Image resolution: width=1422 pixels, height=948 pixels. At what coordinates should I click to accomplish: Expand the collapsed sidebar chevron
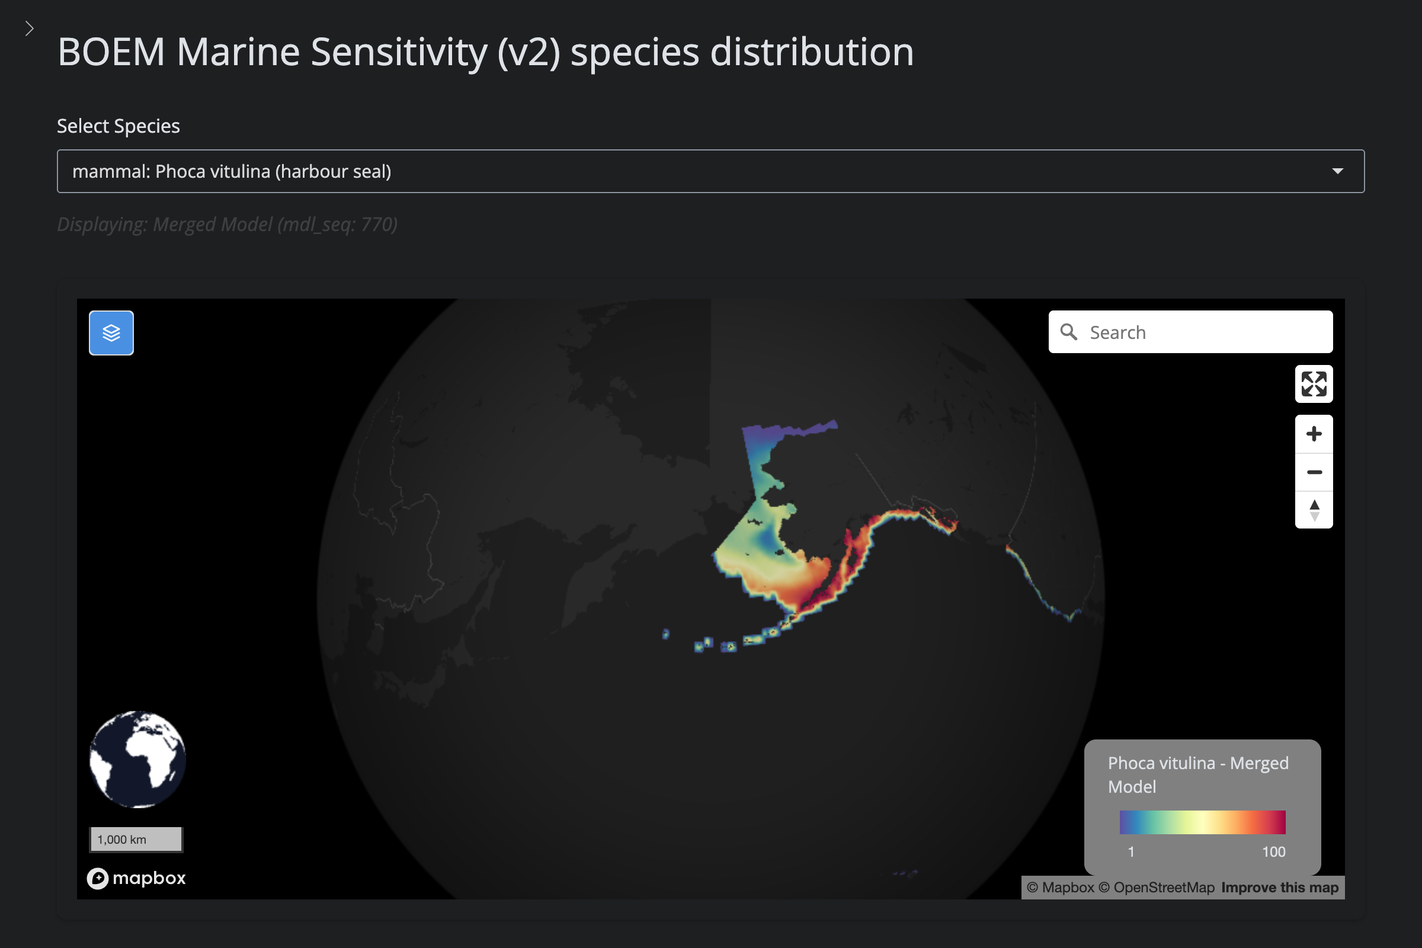pyautogui.click(x=29, y=28)
